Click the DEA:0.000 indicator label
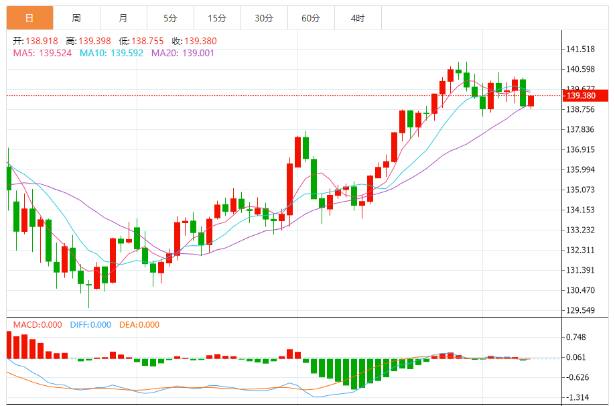The height and width of the screenshot is (406, 615). [139, 325]
